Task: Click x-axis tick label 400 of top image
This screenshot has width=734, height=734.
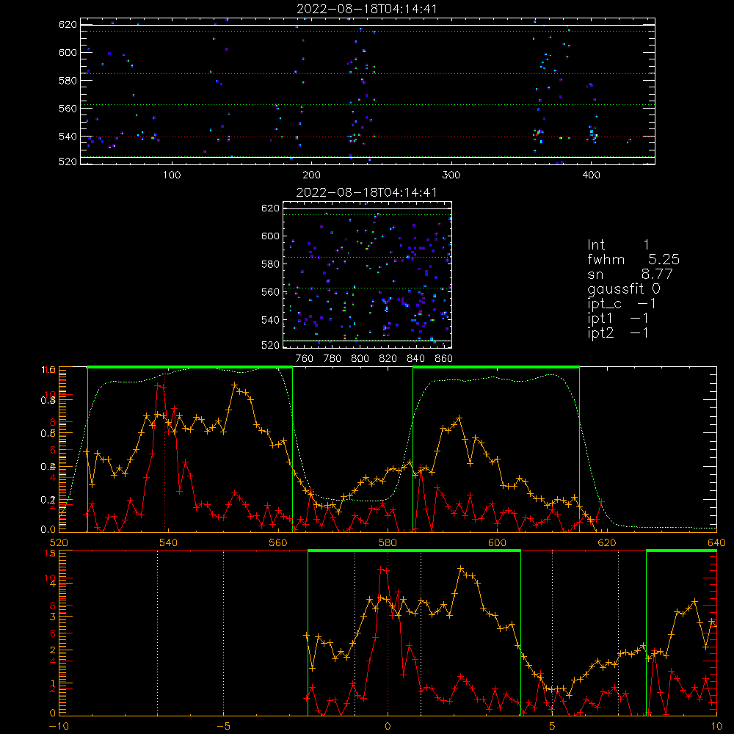Action: pyautogui.click(x=591, y=175)
